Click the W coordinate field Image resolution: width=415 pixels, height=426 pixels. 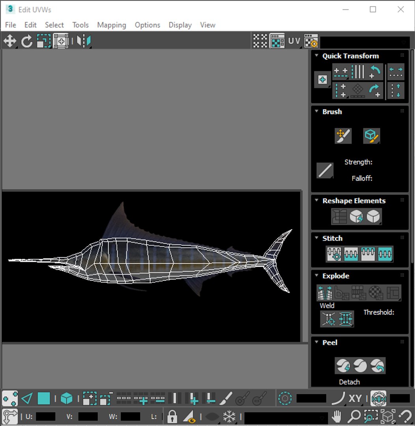coord(131,416)
